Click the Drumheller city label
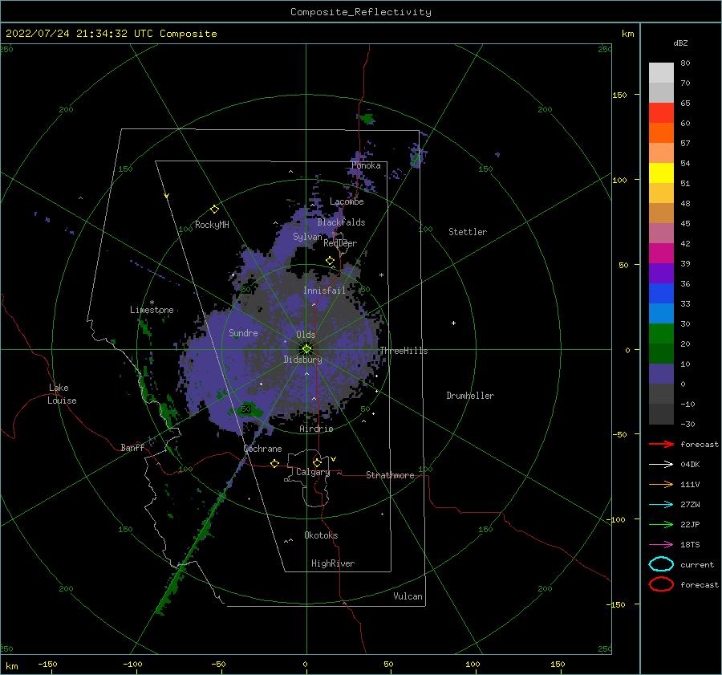 point(470,396)
